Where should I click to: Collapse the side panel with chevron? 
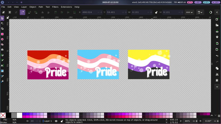tap(217, 12)
